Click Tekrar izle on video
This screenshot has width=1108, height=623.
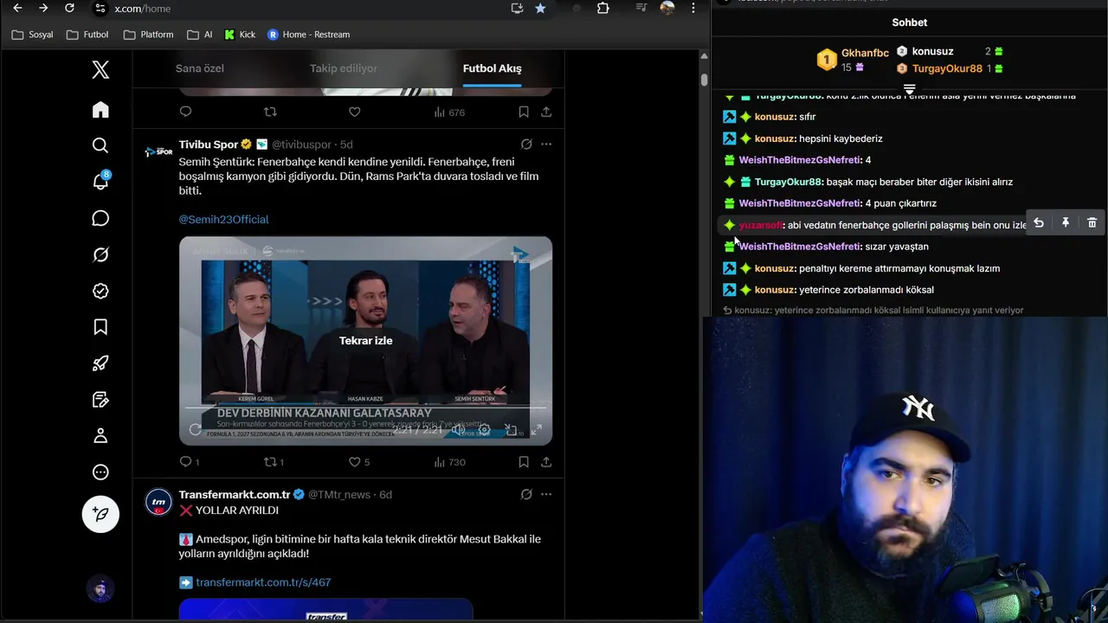tap(365, 341)
